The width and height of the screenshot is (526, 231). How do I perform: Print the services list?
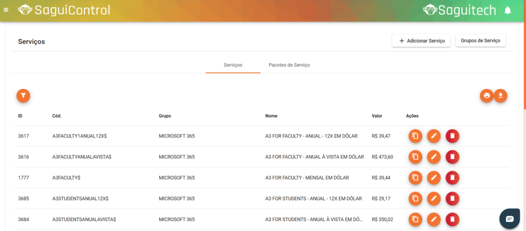(486, 95)
